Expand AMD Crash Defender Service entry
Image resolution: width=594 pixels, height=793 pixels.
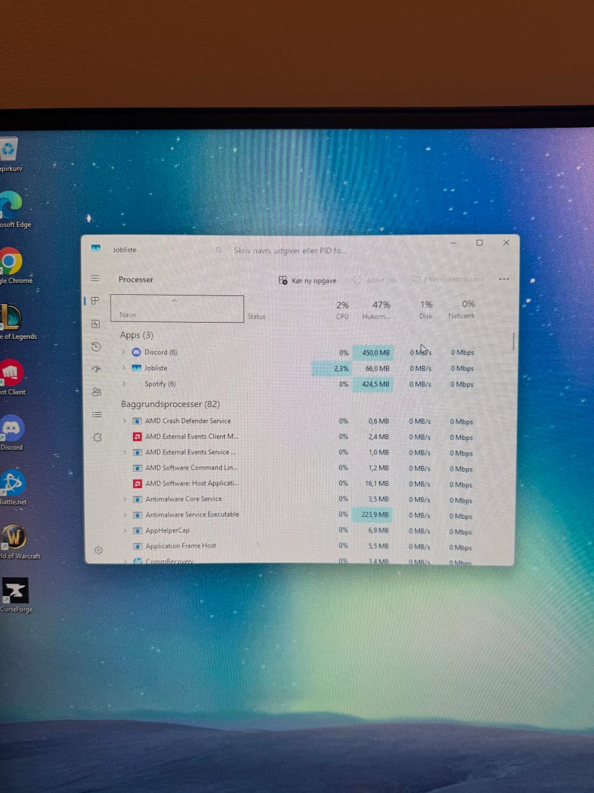tap(124, 421)
